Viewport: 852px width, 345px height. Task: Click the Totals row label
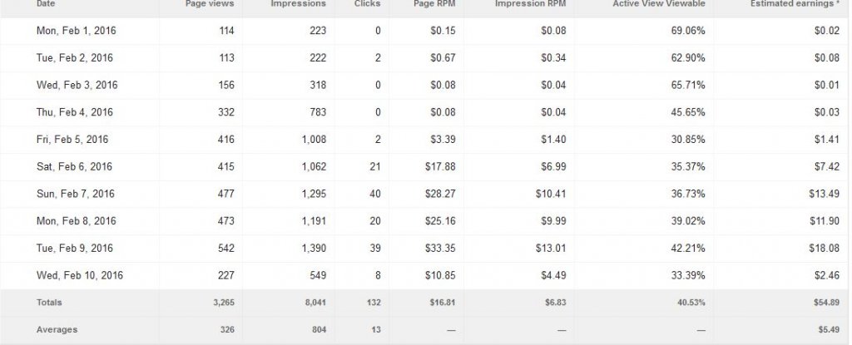[x=49, y=303]
